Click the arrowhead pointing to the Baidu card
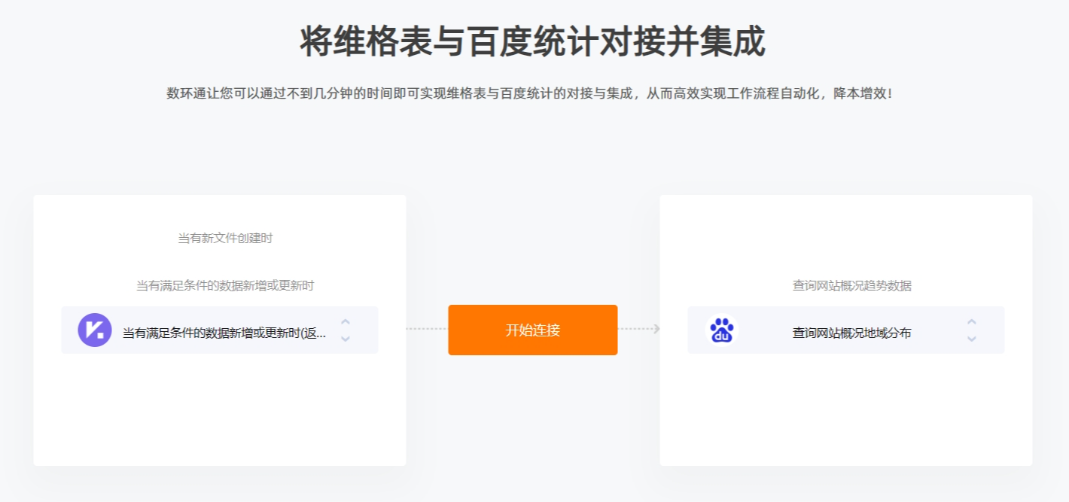 coord(656,329)
